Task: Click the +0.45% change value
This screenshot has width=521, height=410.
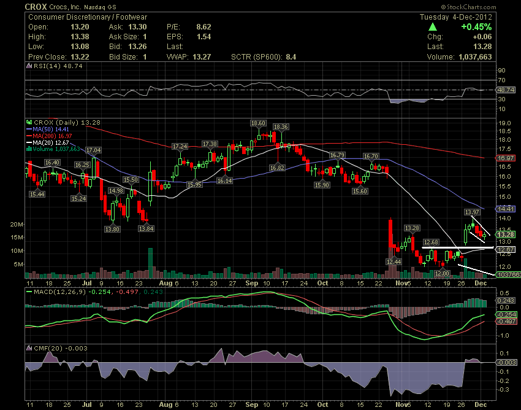Action: click(x=477, y=27)
